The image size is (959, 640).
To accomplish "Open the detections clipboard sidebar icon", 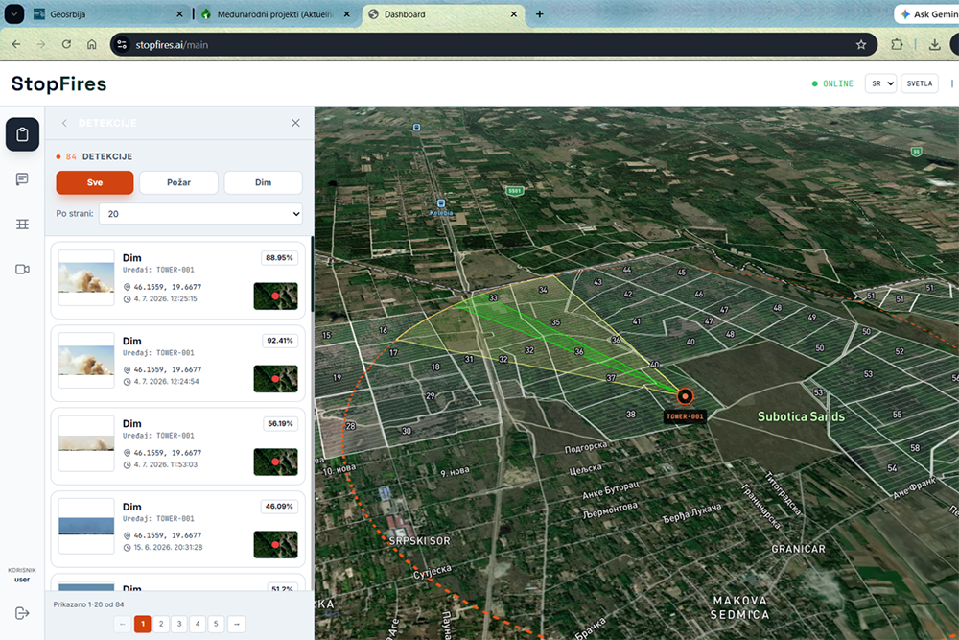I will (23, 134).
